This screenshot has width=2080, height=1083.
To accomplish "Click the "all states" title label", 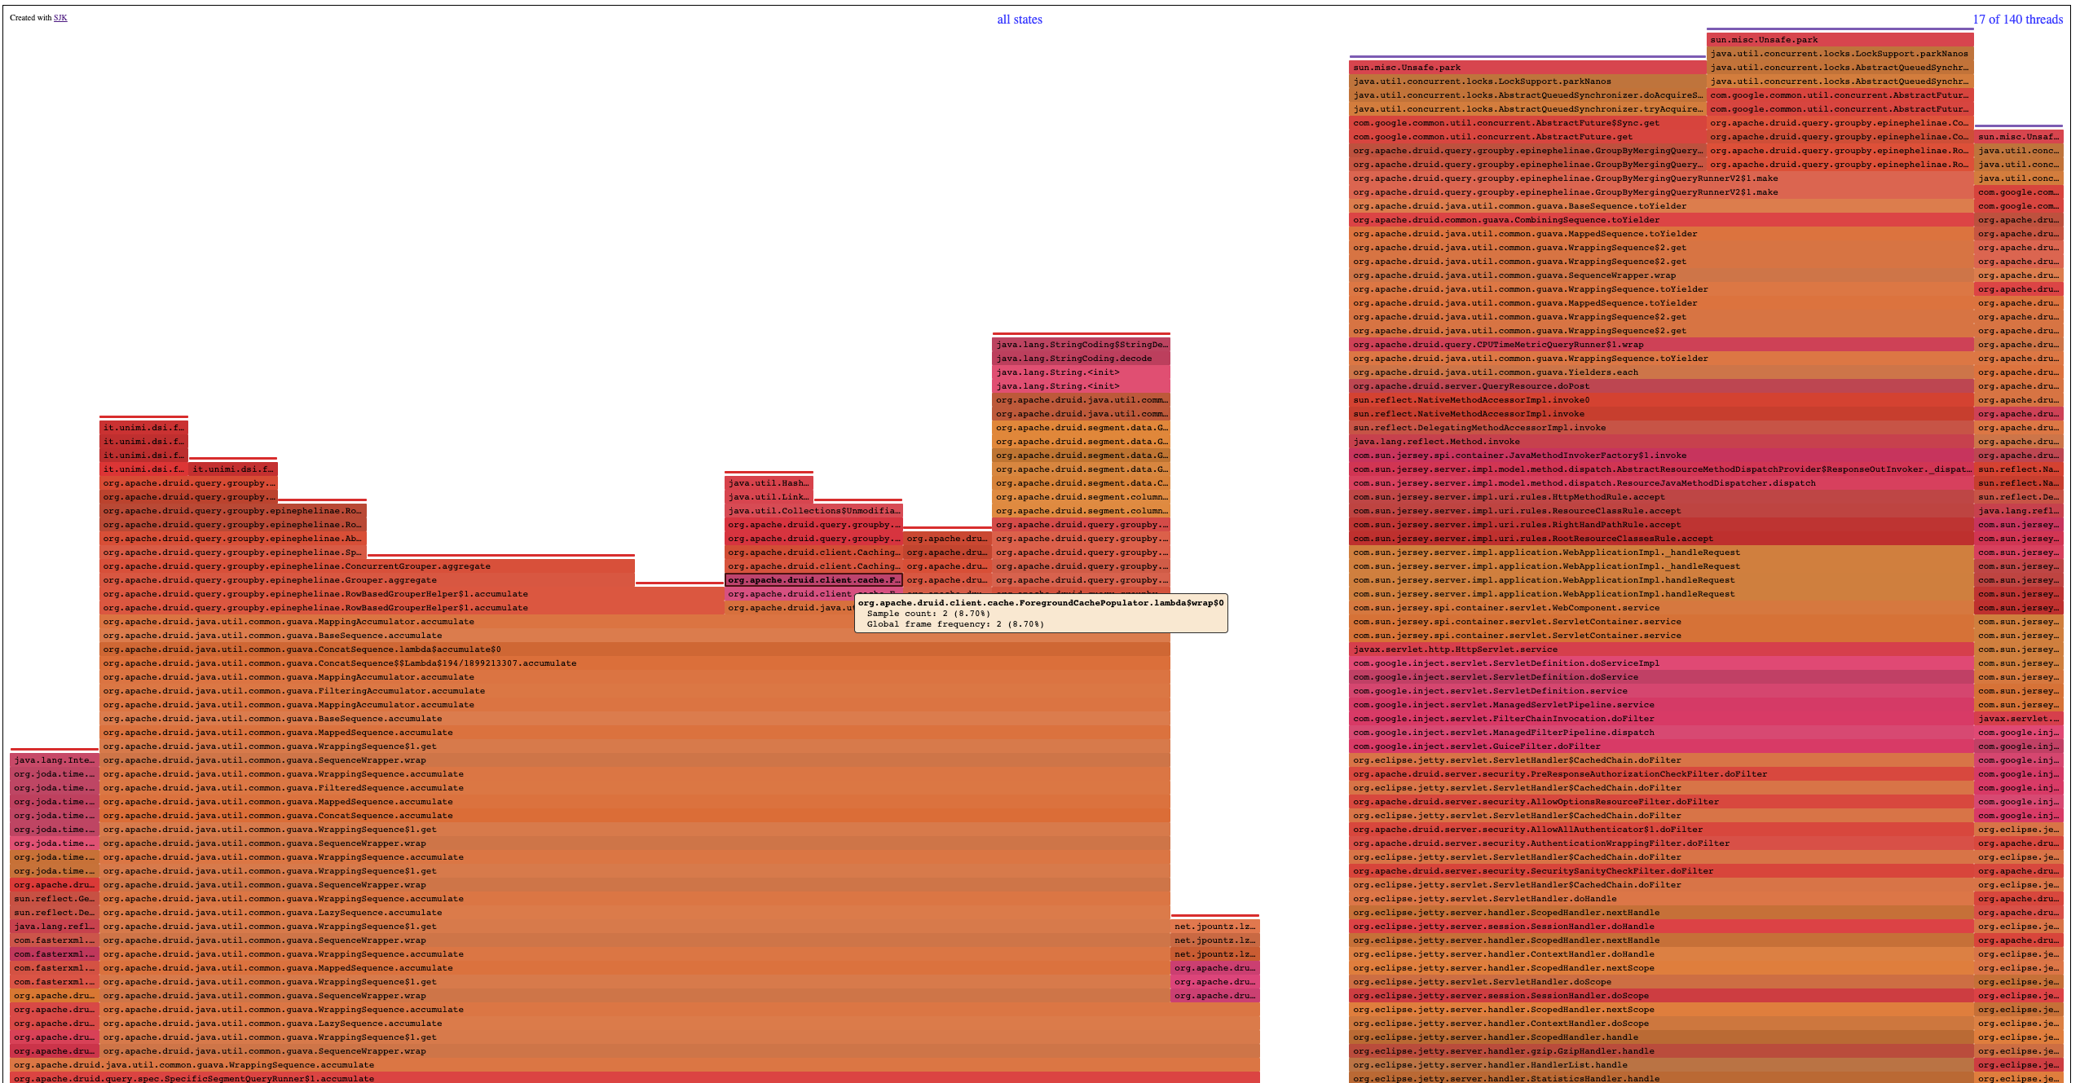I will tap(1020, 19).
